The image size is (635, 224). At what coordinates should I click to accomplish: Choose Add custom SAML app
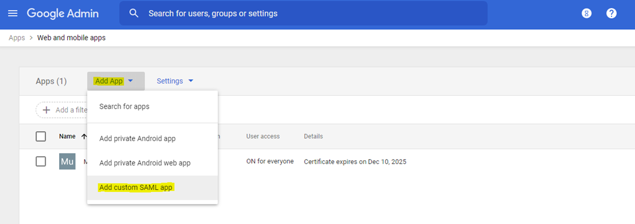[x=152, y=188]
